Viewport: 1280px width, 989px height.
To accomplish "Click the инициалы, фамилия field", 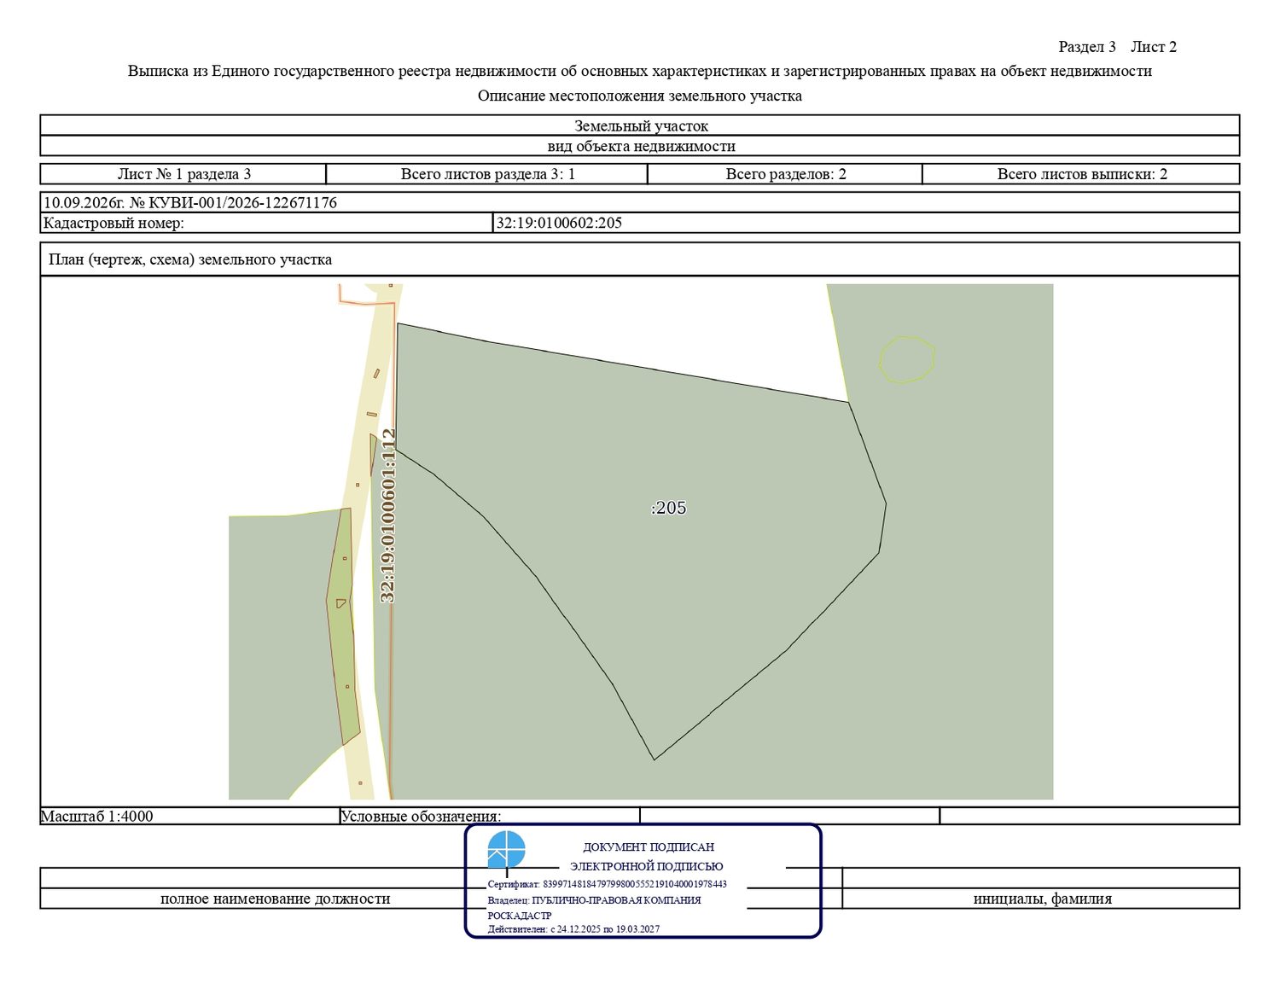I will pos(1042,899).
